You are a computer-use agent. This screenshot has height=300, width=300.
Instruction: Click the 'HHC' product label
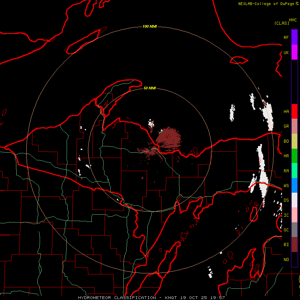[293, 20]
